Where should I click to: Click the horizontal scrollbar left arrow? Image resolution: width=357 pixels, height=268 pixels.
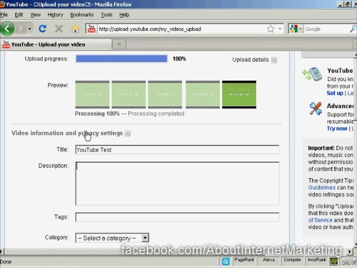(x=1, y=252)
